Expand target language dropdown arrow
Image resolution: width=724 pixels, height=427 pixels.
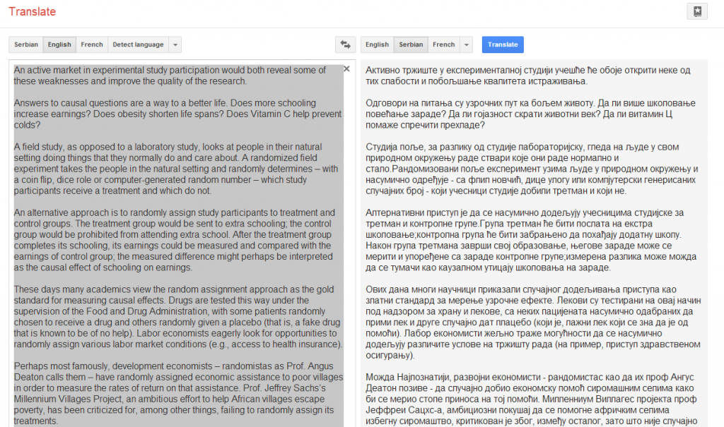tap(467, 44)
